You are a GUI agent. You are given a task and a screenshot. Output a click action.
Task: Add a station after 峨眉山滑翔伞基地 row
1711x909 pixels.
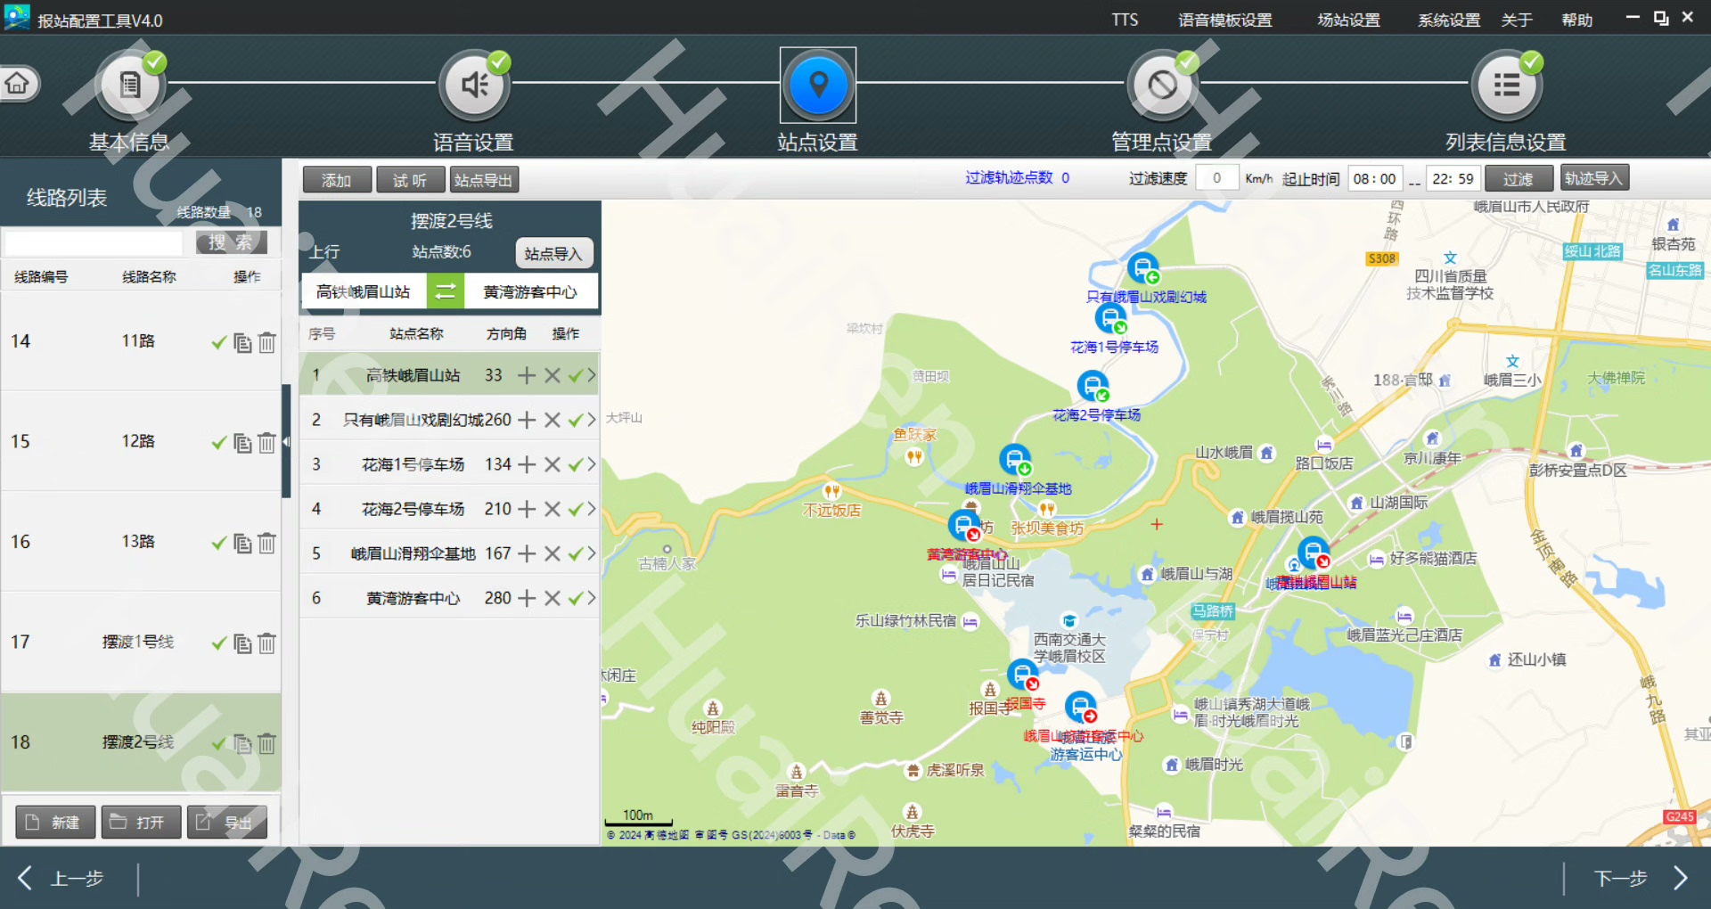coord(528,553)
